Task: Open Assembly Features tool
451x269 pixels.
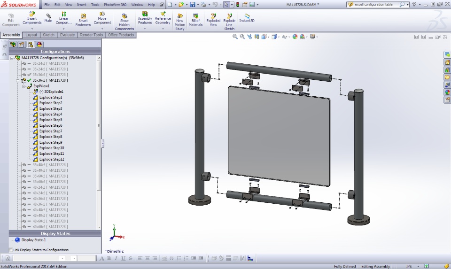Action: [145, 18]
